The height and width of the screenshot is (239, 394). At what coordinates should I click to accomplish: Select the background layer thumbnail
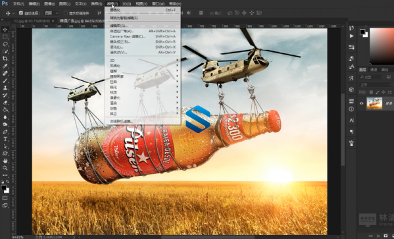(x=374, y=103)
